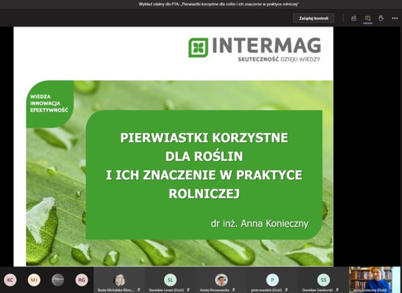Select Beata Michalska-Klimczak's participant tile

119,280
